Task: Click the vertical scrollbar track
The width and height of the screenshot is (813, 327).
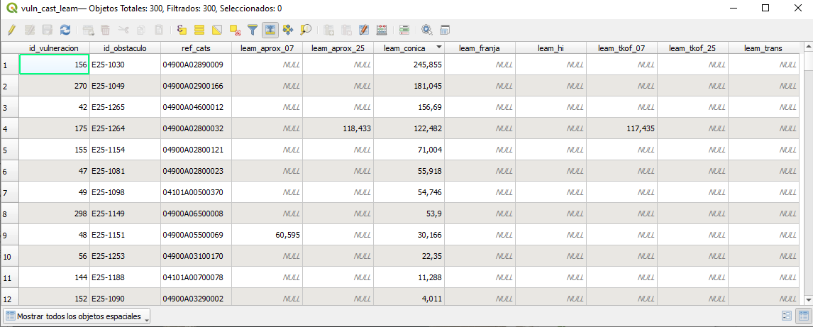Action: (x=808, y=182)
